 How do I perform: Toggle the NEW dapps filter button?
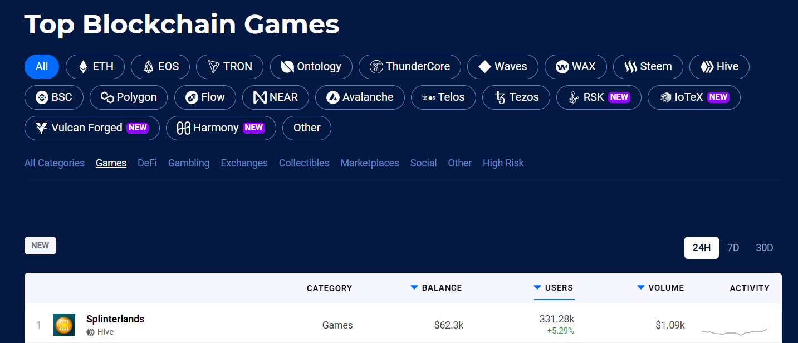point(40,246)
